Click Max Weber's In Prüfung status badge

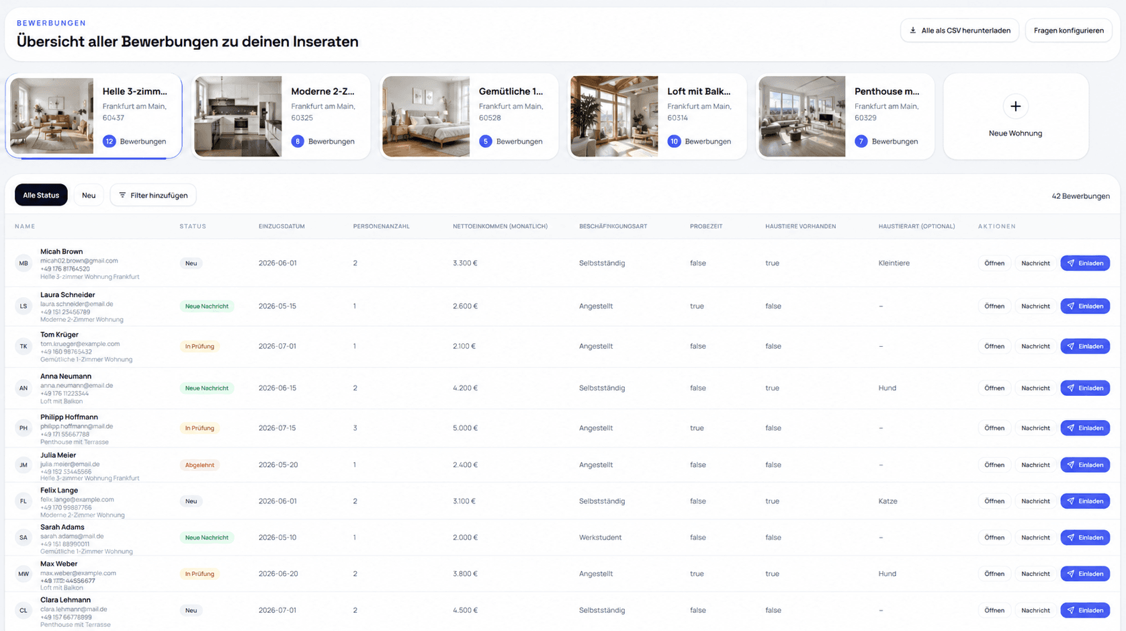[x=200, y=574]
